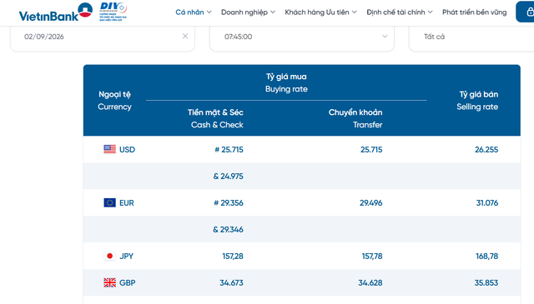Click USD cash rate # 25.715

click(x=229, y=150)
